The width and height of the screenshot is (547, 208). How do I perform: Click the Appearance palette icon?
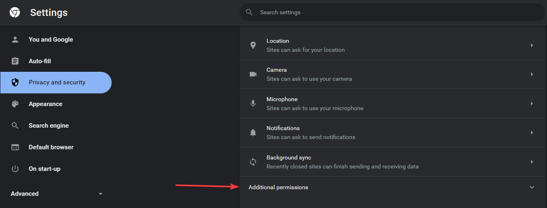coord(15,104)
